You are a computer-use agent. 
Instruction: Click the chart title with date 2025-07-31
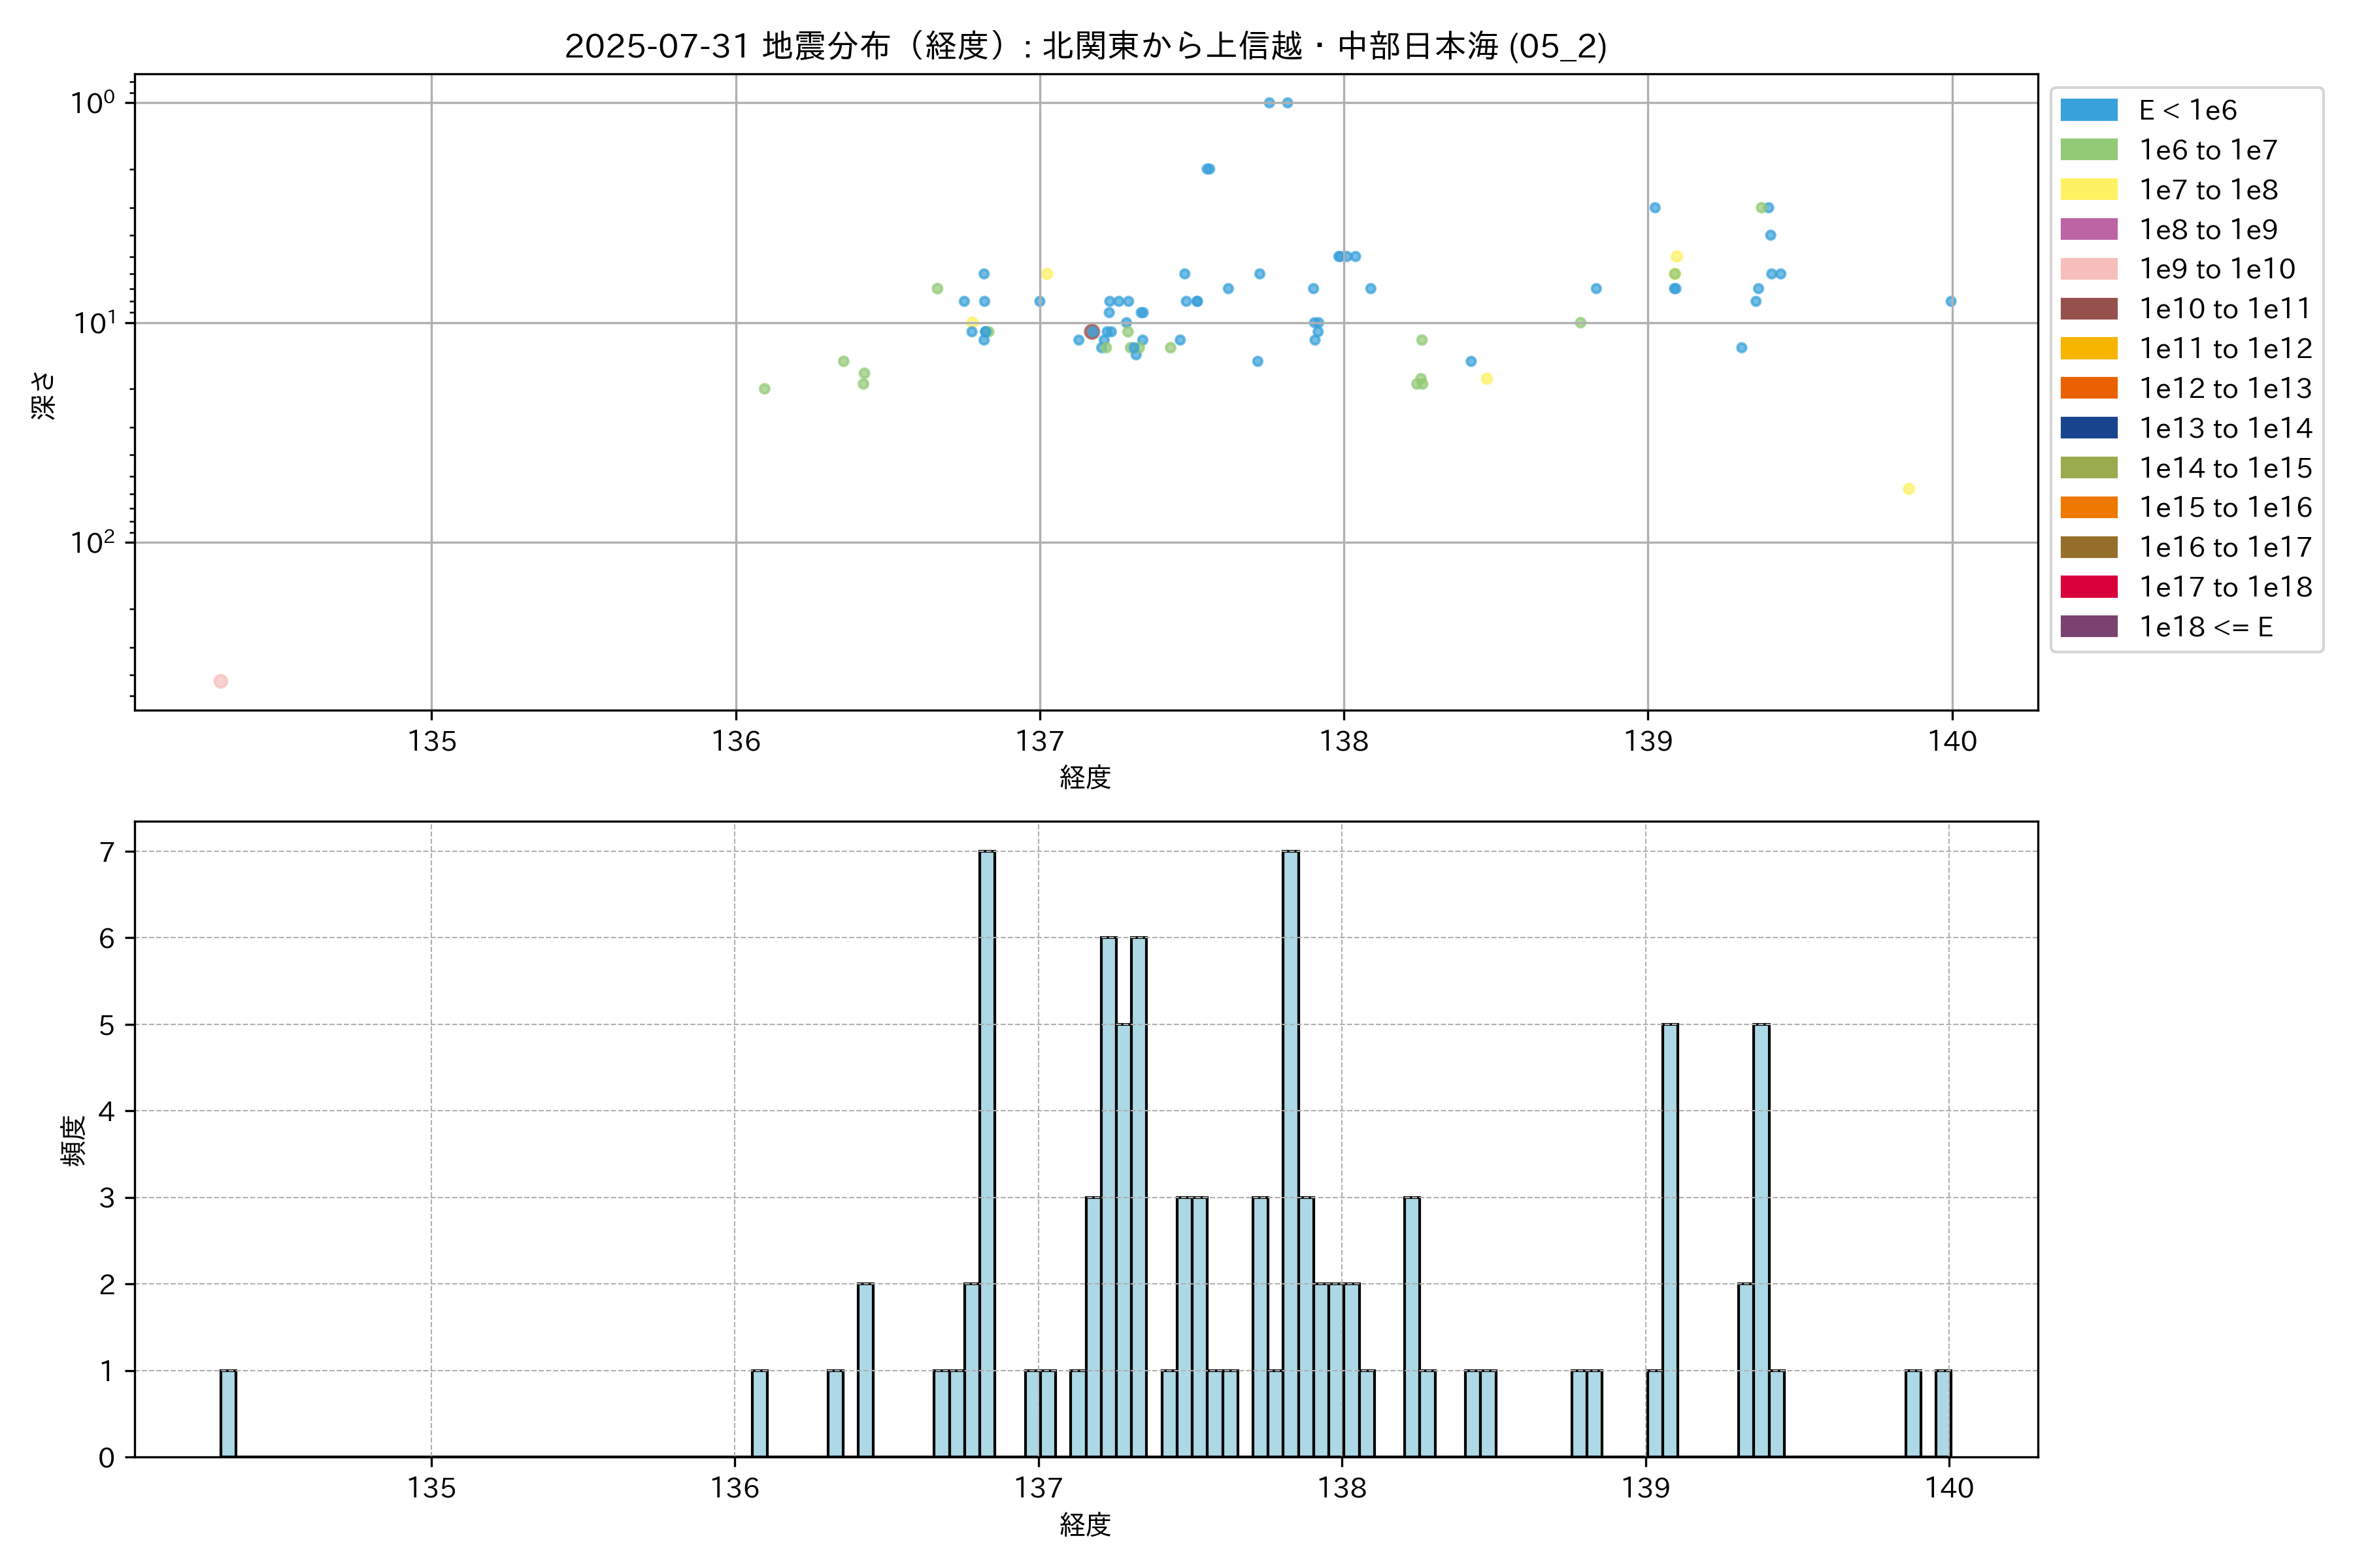[x=1086, y=46]
